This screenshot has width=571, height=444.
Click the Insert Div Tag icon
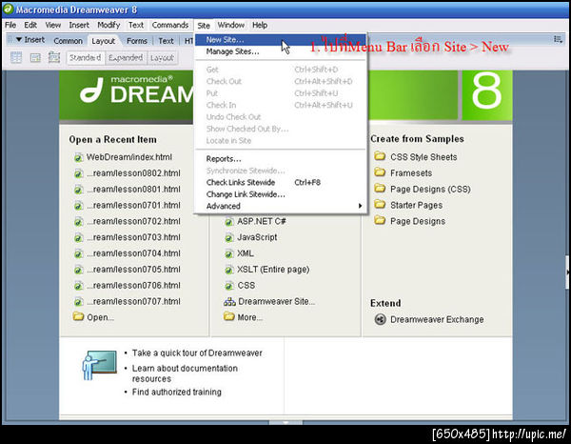click(35, 57)
